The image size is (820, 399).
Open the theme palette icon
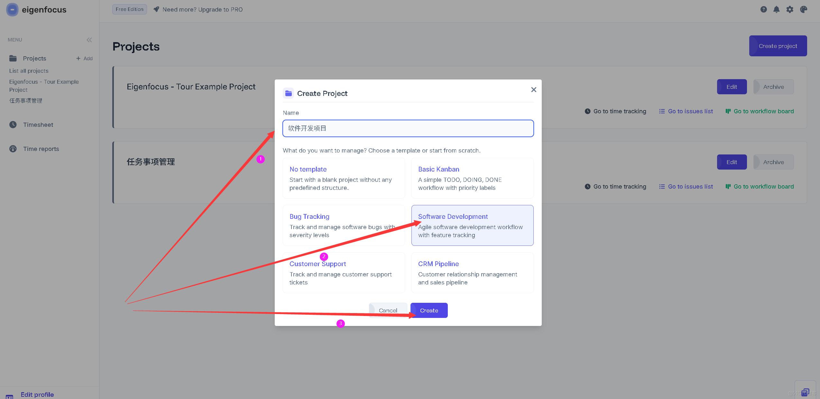pos(803,10)
